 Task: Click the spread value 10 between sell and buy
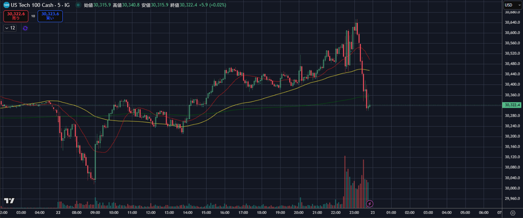point(33,17)
